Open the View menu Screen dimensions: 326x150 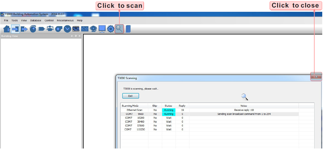(24, 21)
